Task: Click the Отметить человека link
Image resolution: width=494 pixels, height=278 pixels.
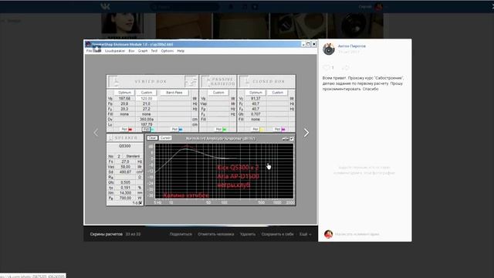Action: [x=216, y=234]
